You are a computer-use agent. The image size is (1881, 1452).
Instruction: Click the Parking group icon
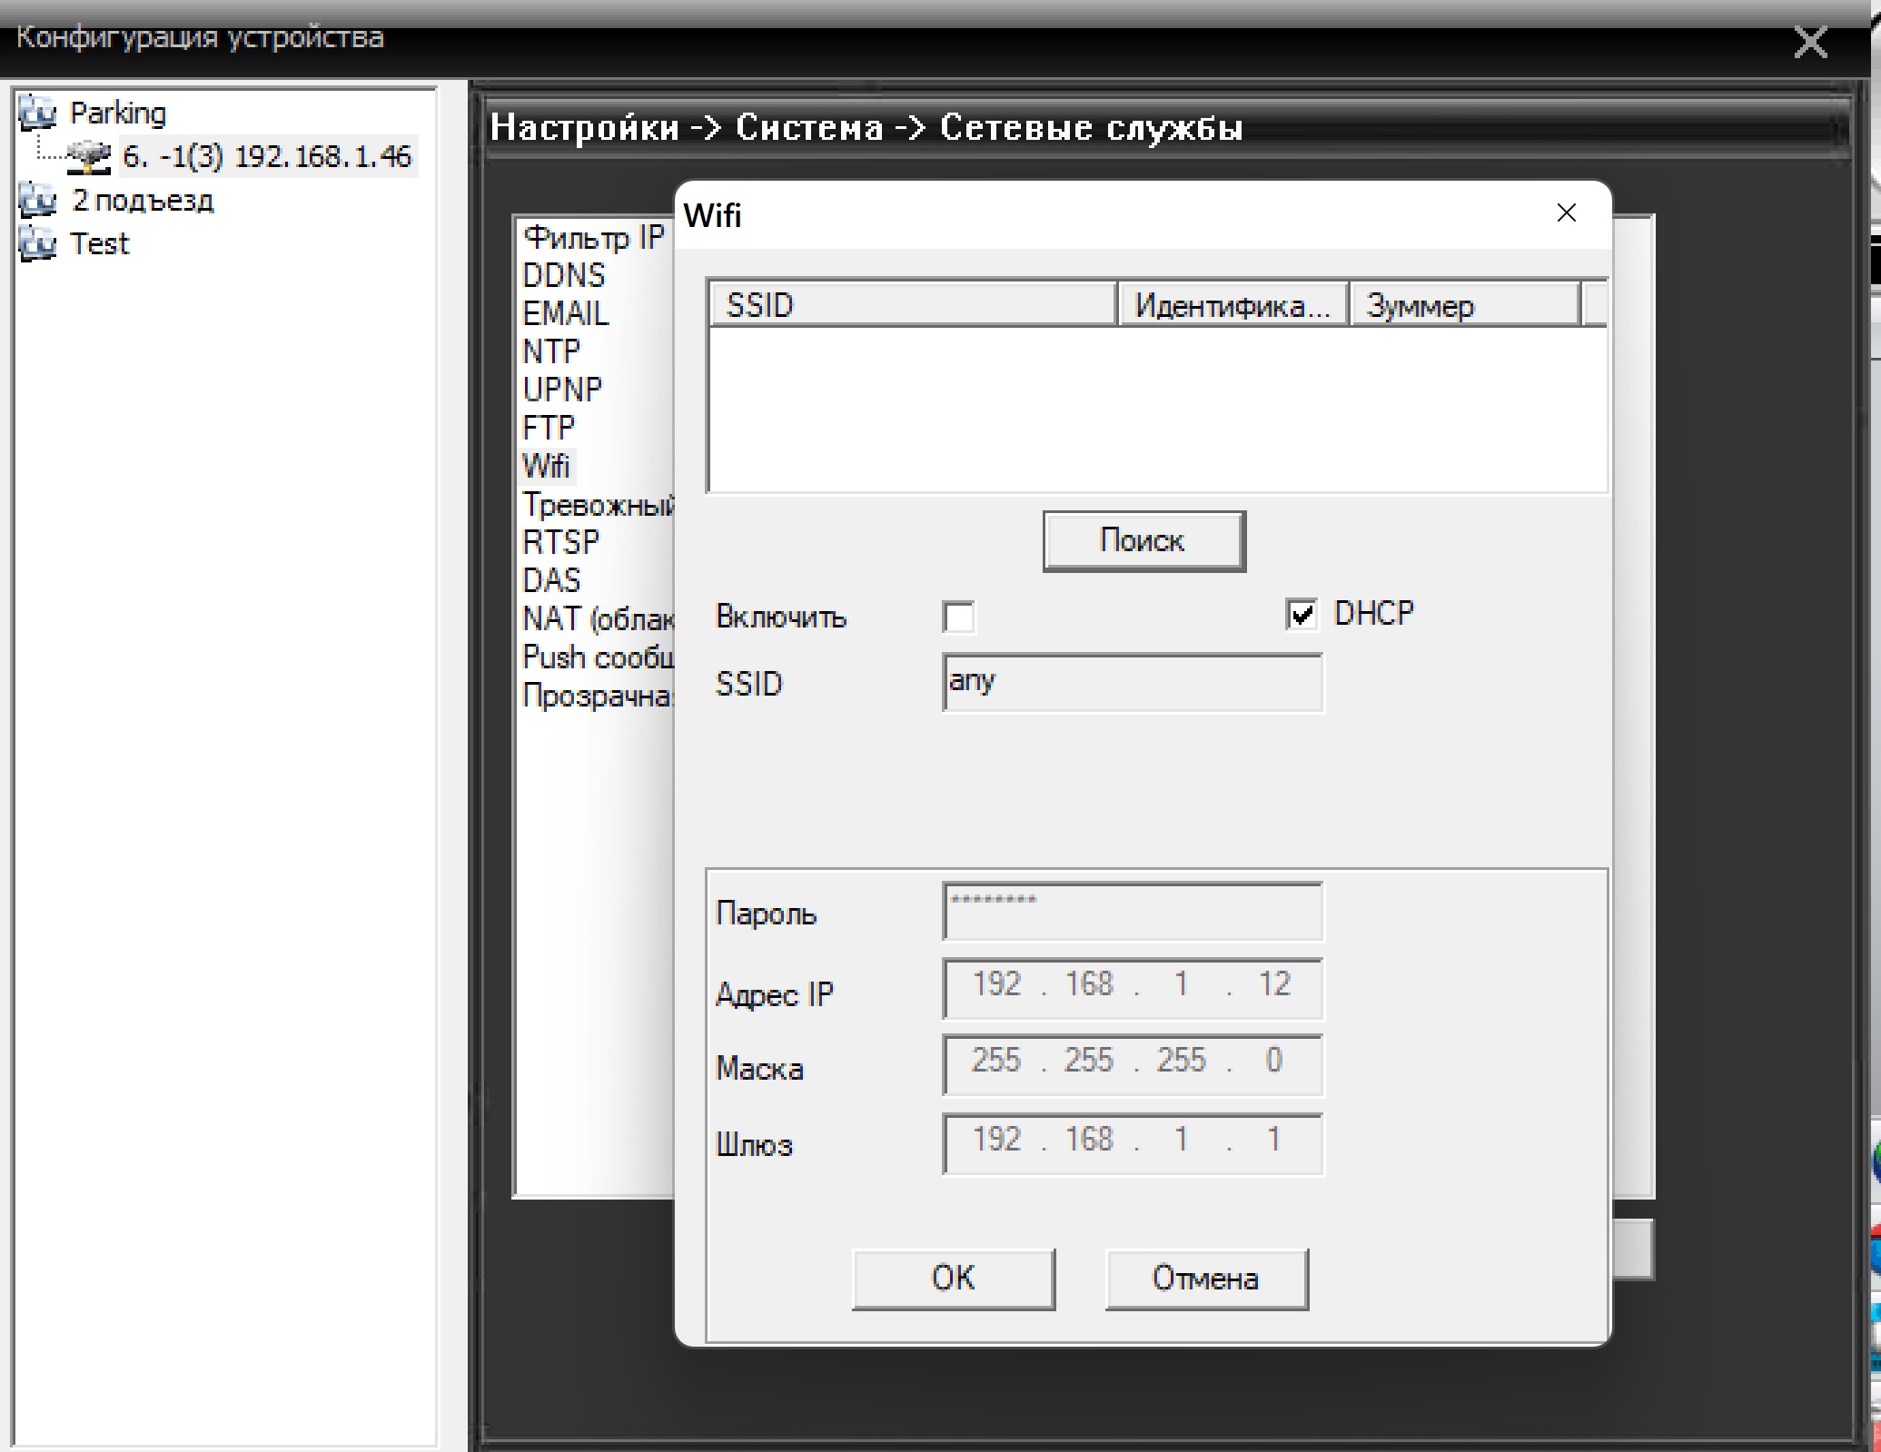[37, 114]
